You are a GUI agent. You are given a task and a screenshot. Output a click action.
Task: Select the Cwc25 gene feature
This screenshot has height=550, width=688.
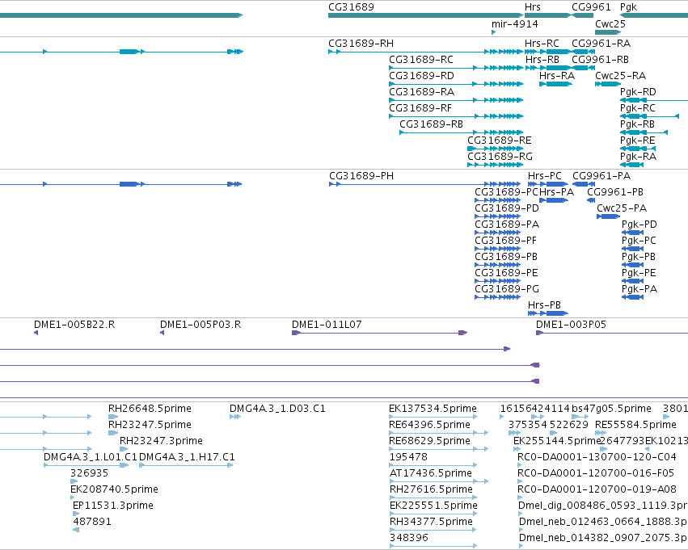(x=608, y=32)
